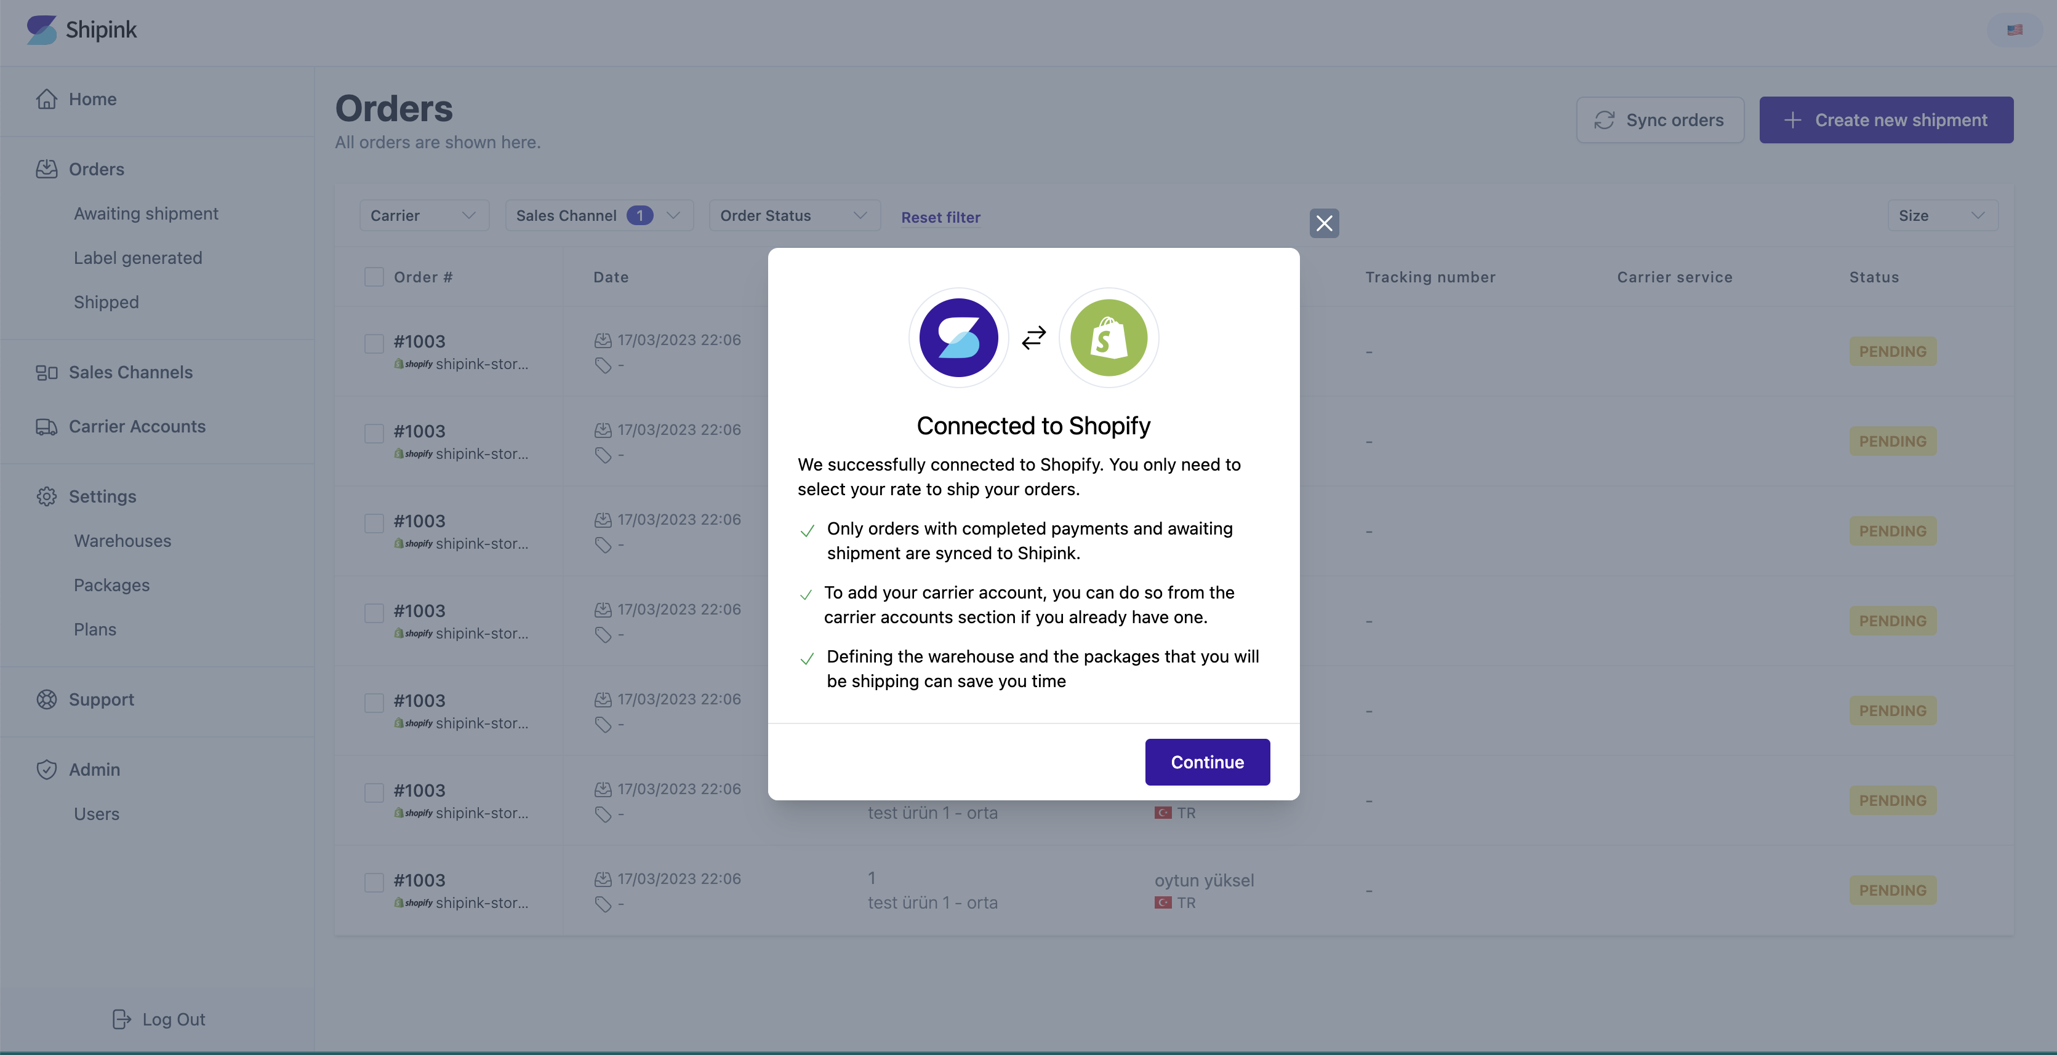Expand the Order Status dropdown
This screenshot has width=2057, height=1055.
(x=793, y=215)
